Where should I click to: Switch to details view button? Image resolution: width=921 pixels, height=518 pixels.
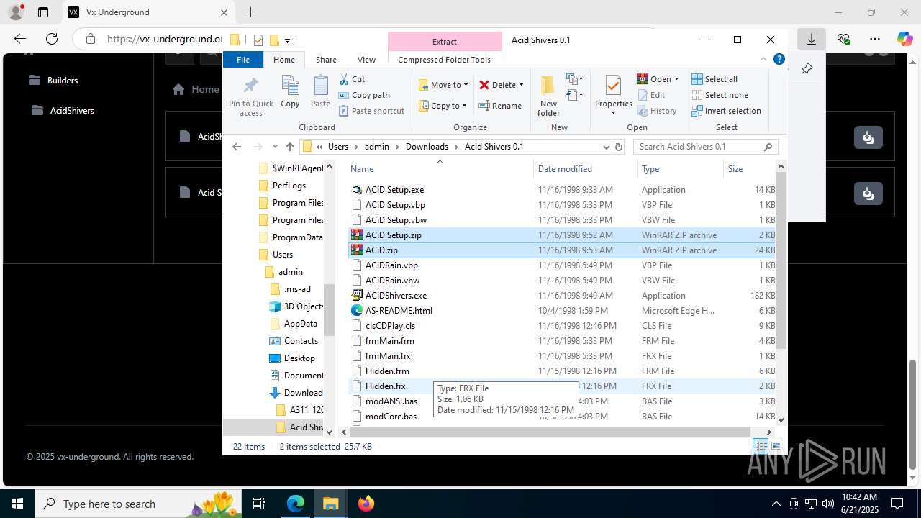pos(761,447)
